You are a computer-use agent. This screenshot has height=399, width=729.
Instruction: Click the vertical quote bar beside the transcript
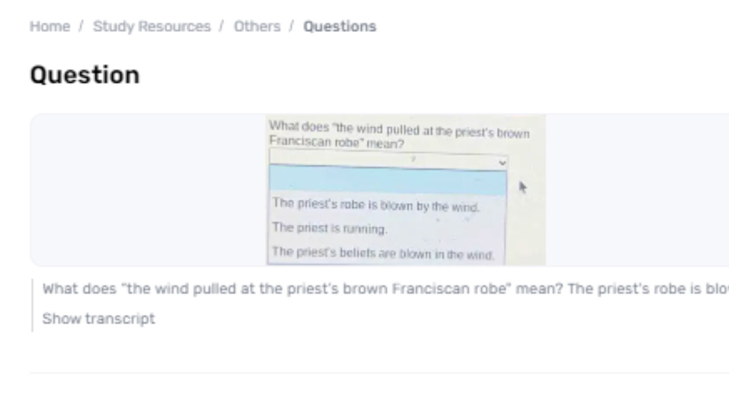click(32, 305)
